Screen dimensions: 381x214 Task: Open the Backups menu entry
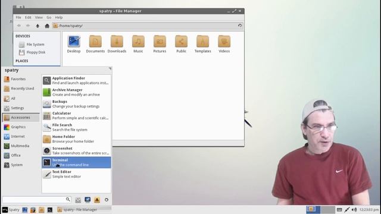[76, 104]
